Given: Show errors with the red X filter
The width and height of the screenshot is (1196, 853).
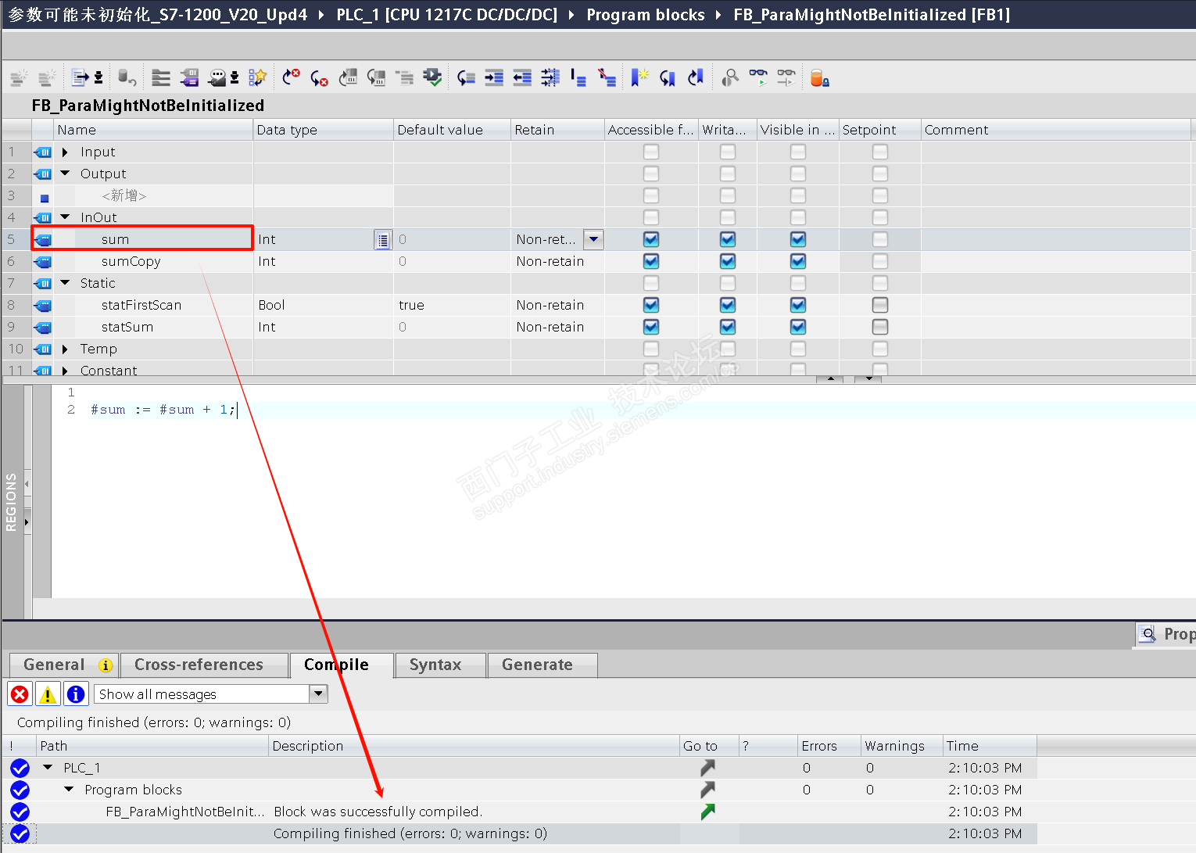Looking at the screenshot, I should click(20, 694).
